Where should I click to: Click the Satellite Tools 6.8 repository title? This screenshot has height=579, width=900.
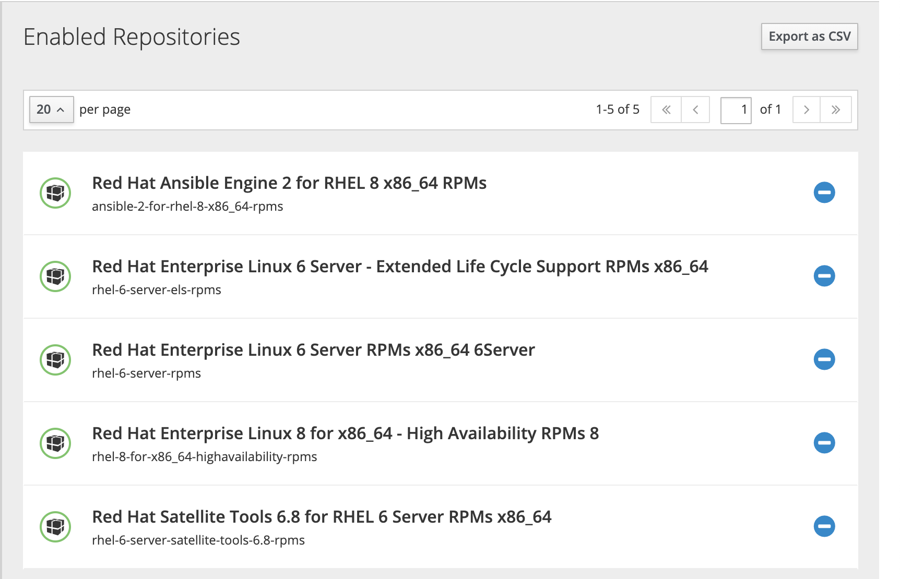(322, 517)
